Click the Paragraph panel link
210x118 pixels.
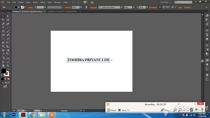(x=153, y=8)
